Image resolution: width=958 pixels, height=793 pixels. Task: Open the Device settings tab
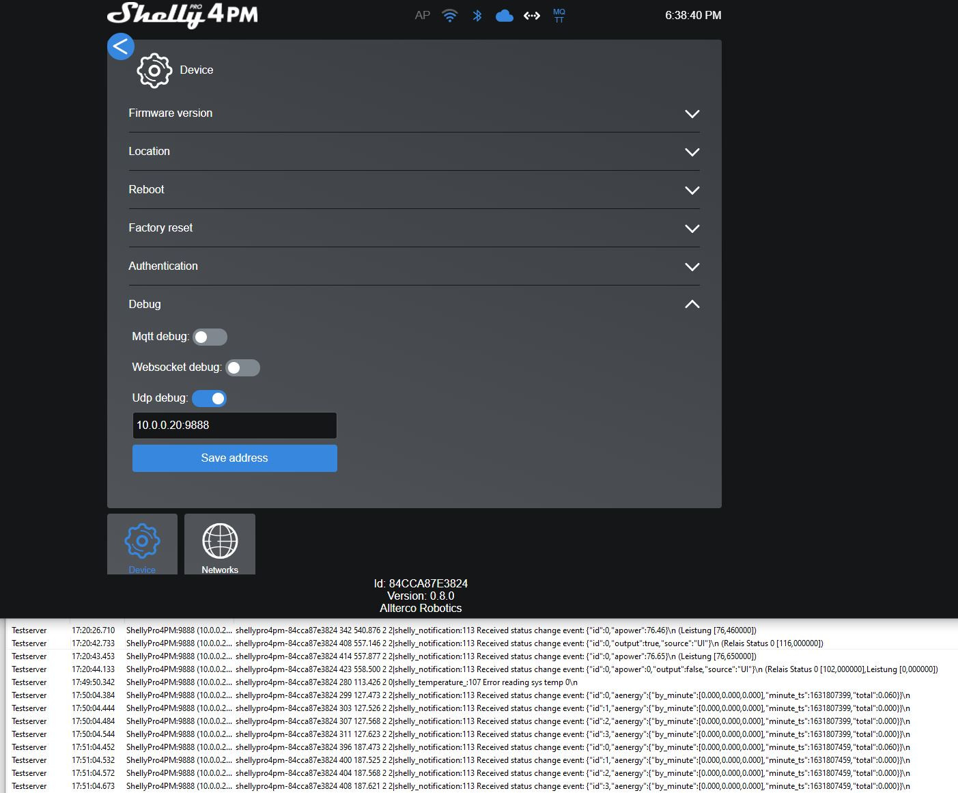[142, 544]
